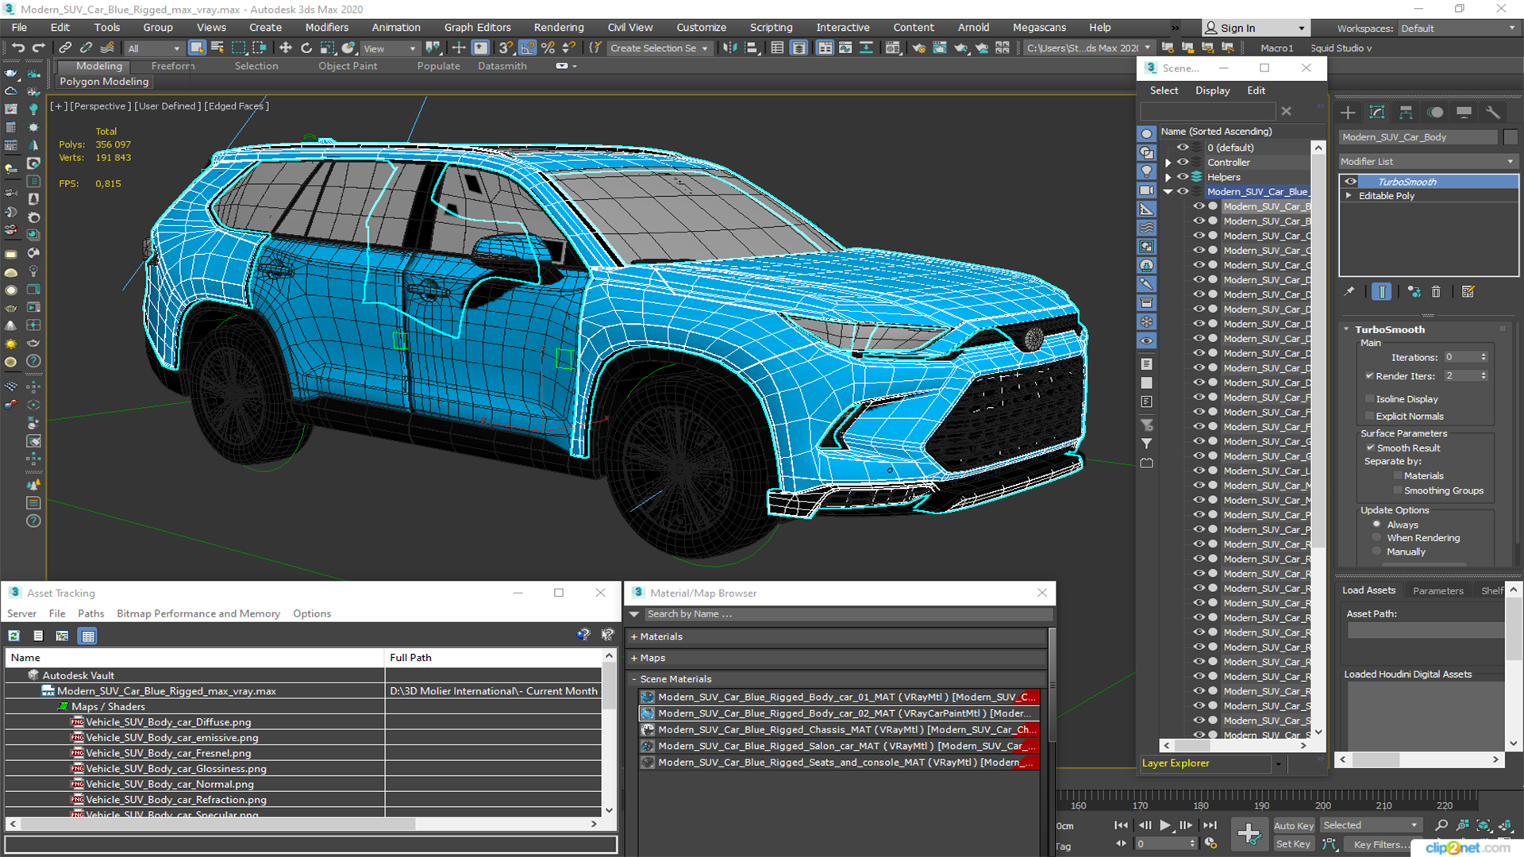Viewport: 1524px width, 857px height.
Task: Expand the Controller layer tree node
Action: point(1168,163)
